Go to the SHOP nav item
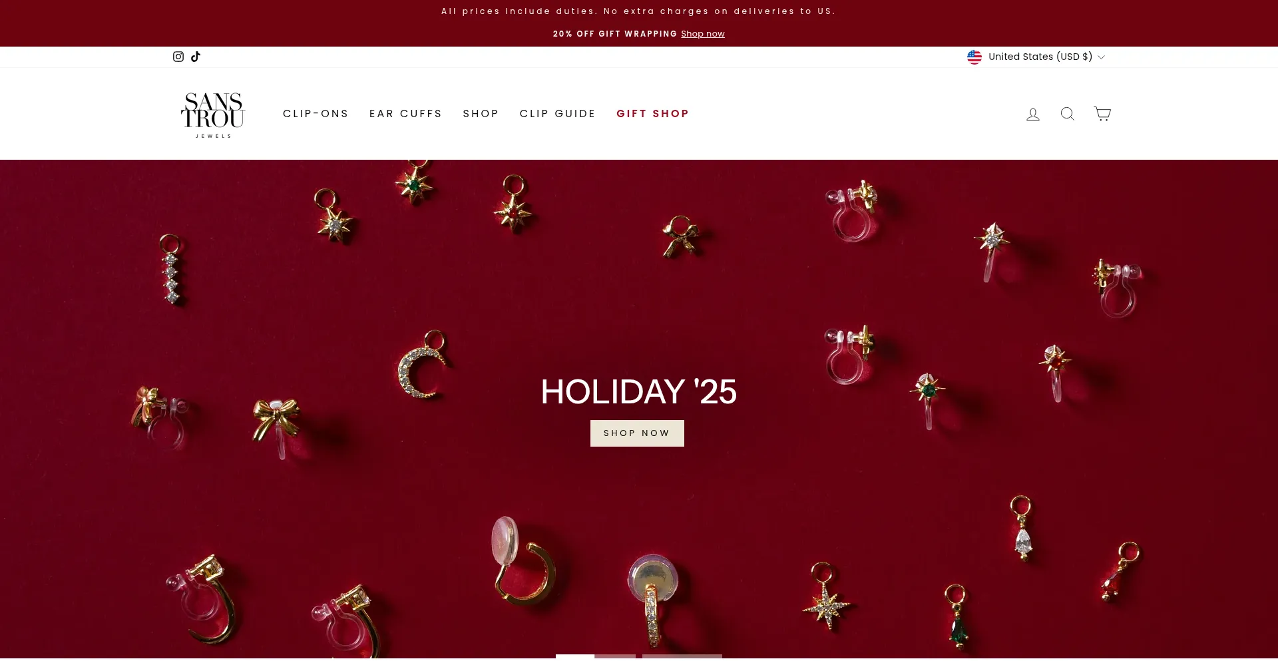 [x=481, y=114]
